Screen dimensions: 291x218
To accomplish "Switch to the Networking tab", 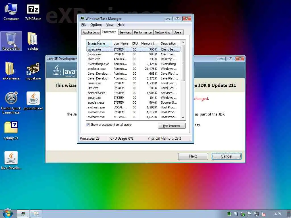I will pos(163,32).
